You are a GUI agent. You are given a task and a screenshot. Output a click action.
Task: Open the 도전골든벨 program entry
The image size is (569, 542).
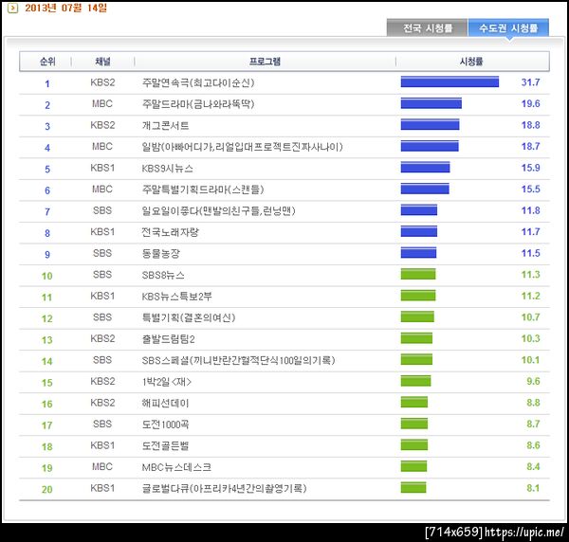pyautogui.click(x=165, y=446)
